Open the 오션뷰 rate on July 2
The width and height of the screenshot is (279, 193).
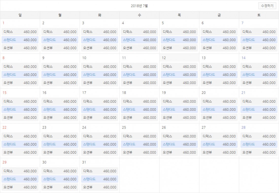click(60, 48)
